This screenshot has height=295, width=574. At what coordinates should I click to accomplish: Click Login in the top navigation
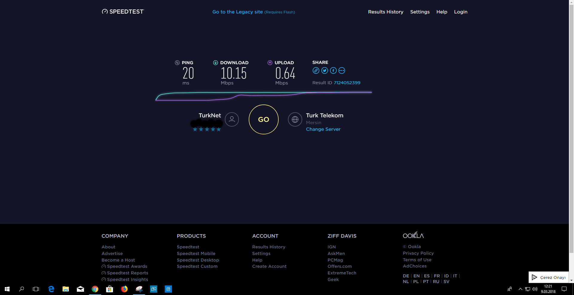[x=461, y=12]
